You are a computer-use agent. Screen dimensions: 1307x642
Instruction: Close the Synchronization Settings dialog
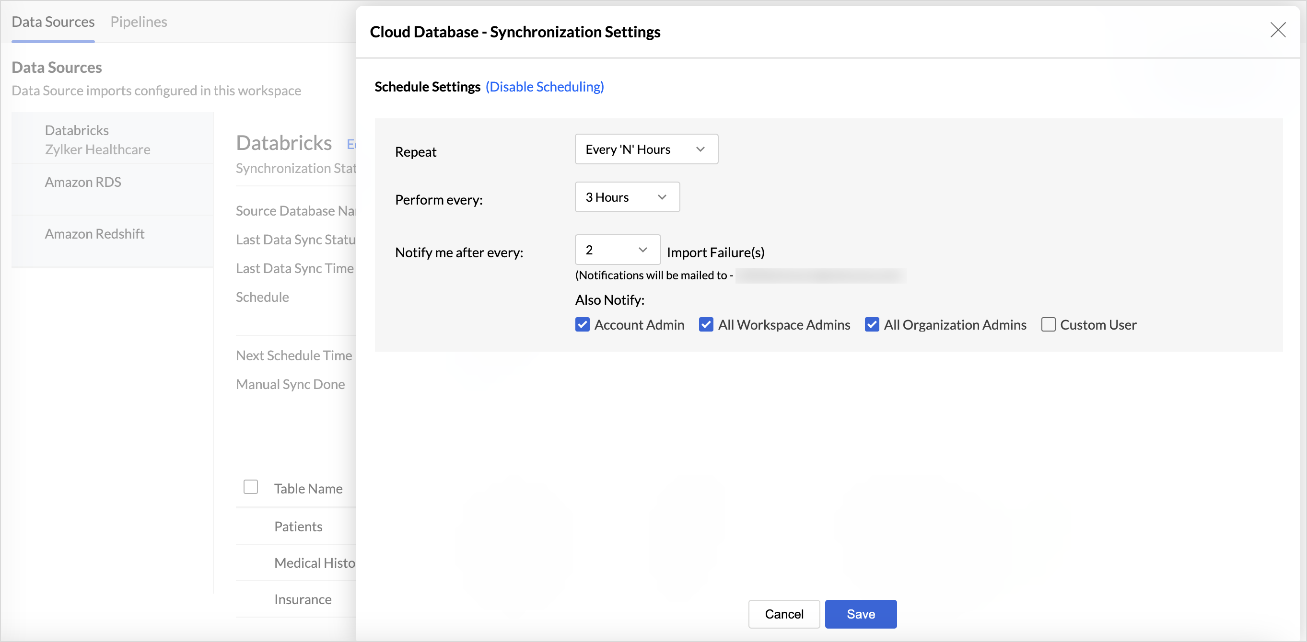pos(1277,30)
